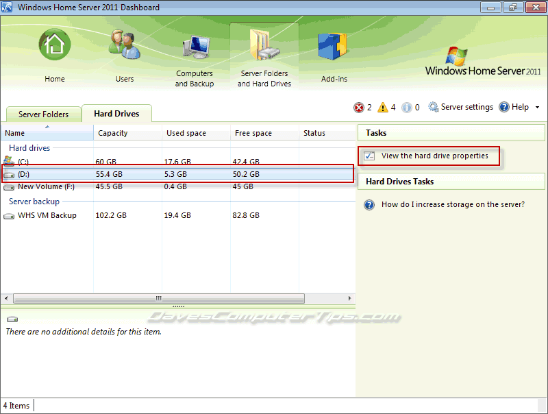Click the Help question mark icon
The height and width of the screenshot is (414, 548).
coord(504,107)
